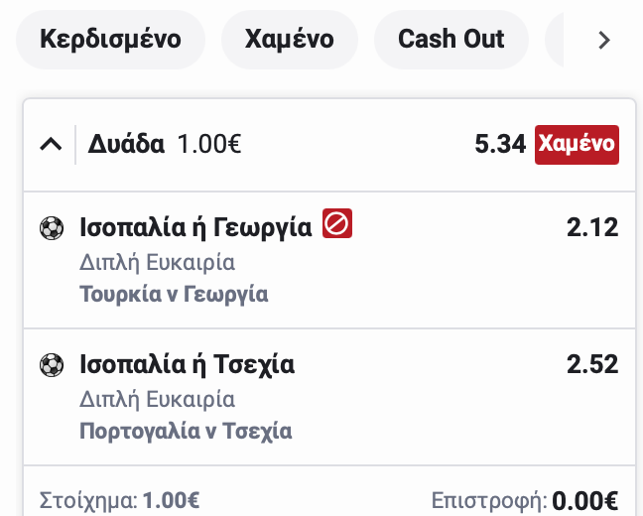Screen dimensions: 643x516
Task: Click partially hidden filter chip beside Cash Out
Action: pyautogui.click(x=555, y=40)
